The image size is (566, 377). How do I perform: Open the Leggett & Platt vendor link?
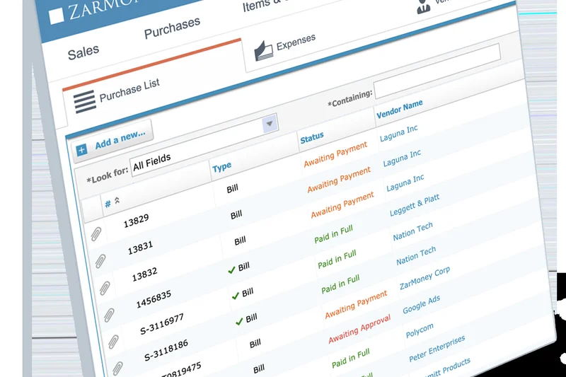click(x=414, y=206)
